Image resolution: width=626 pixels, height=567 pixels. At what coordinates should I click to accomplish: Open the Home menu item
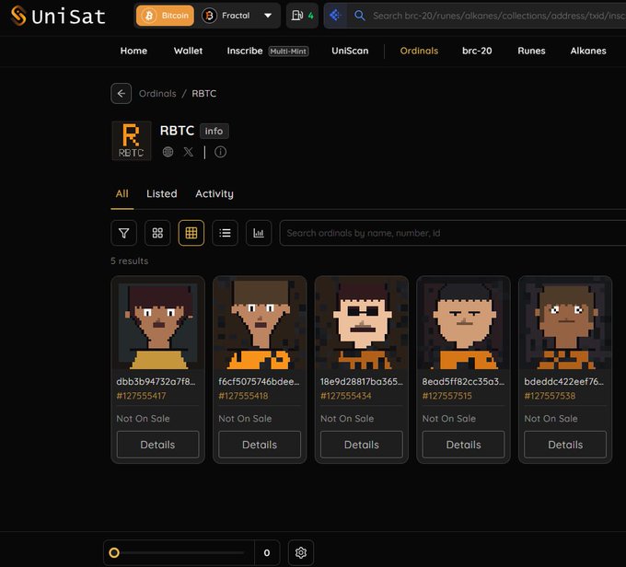[x=133, y=51]
